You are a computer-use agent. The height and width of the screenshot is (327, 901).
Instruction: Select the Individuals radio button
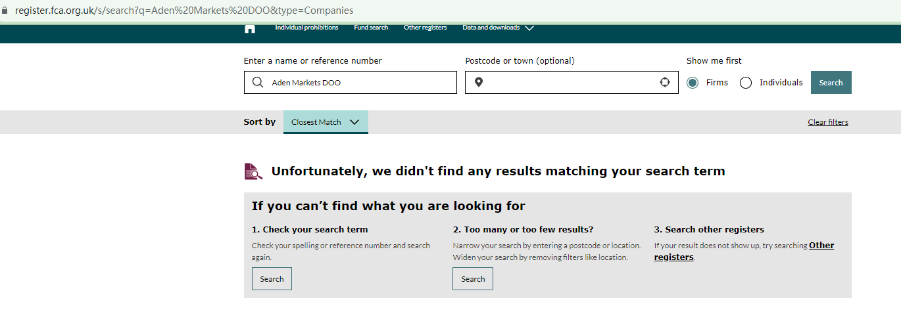746,83
